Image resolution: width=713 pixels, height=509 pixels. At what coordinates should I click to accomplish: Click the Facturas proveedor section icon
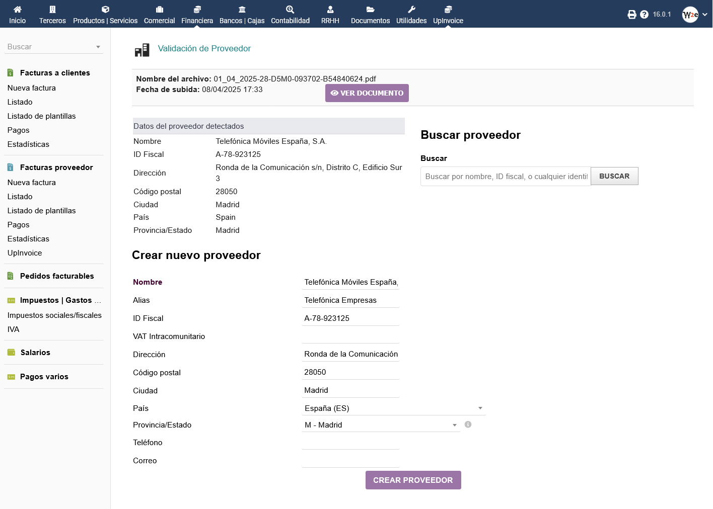[11, 167]
